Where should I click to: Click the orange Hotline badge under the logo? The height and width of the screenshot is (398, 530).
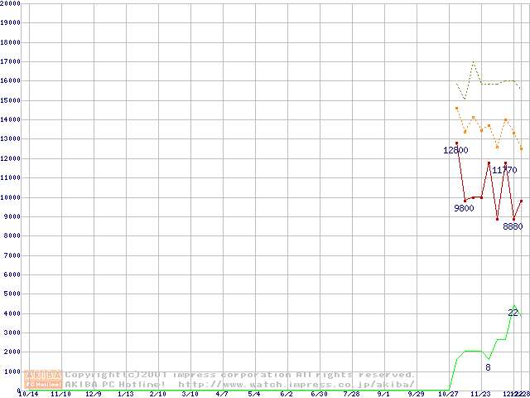pos(44,385)
